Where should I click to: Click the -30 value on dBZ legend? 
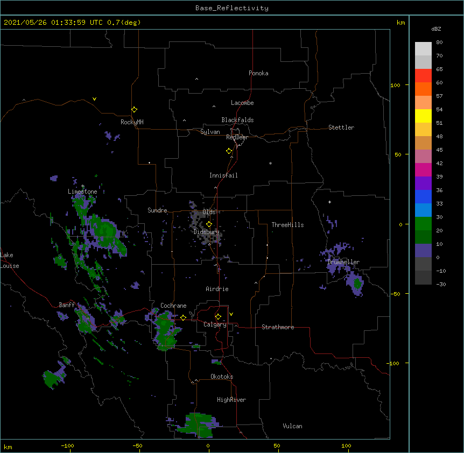(441, 285)
